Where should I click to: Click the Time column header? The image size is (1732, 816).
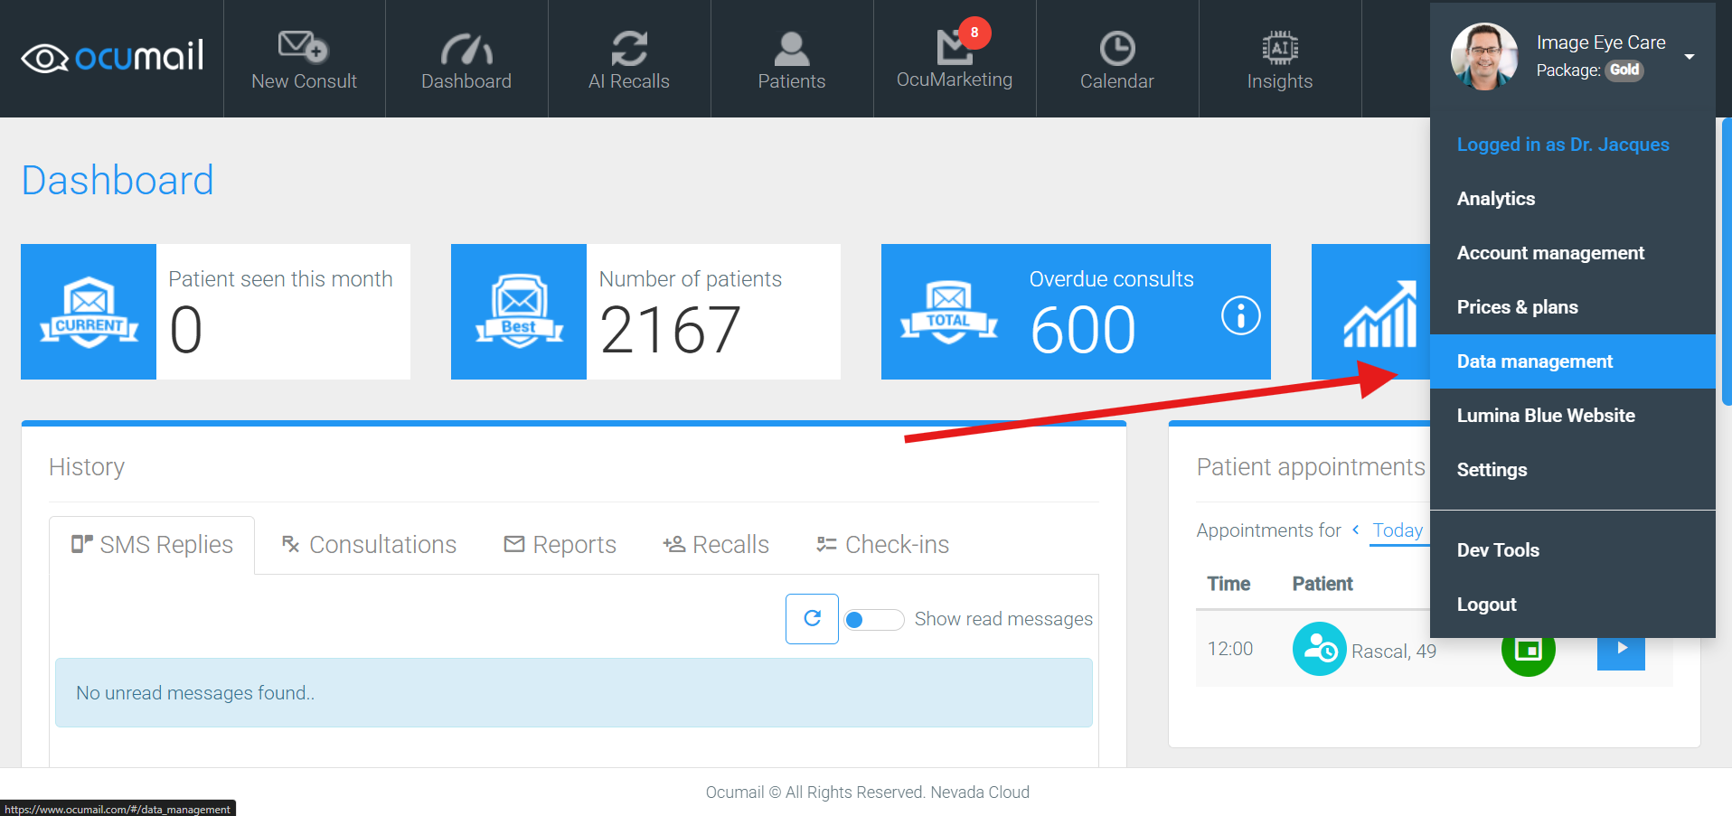(x=1228, y=584)
